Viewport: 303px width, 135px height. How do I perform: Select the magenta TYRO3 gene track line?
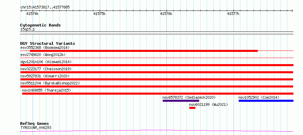157,131
